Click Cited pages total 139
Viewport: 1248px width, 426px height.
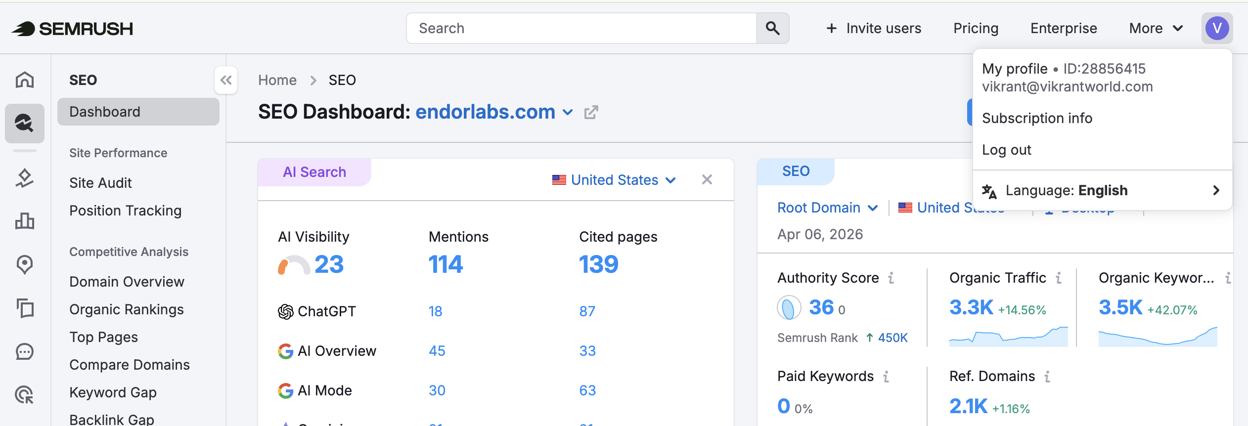point(599,264)
